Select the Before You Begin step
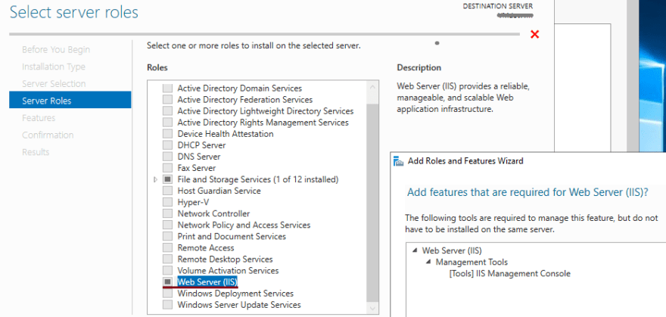666x317 pixels. click(x=56, y=50)
